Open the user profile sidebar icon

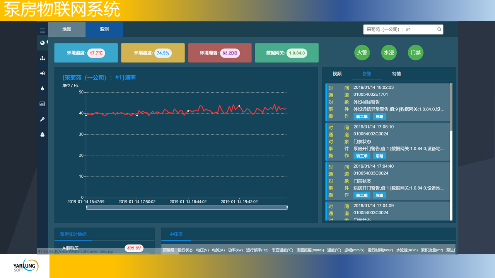point(43,135)
